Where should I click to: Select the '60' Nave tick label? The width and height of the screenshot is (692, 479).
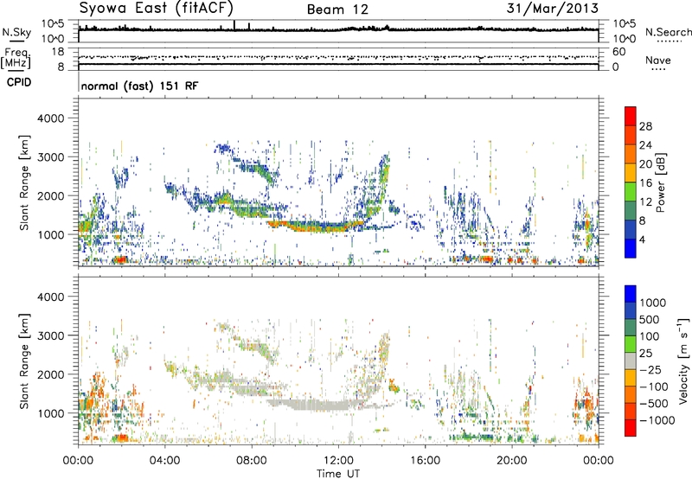pos(618,52)
